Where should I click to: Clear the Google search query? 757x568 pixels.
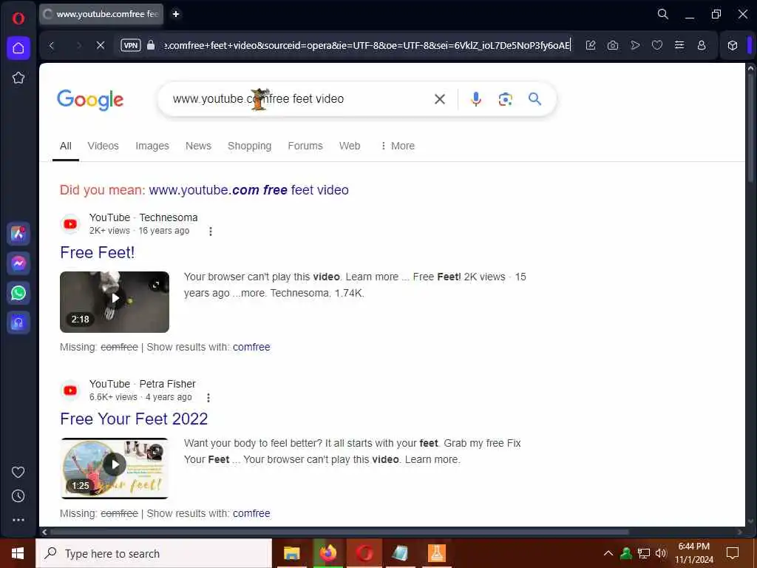[x=439, y=99]
